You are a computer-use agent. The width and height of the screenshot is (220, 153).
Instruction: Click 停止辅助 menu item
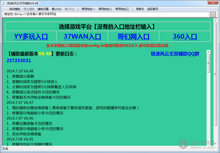(x=29, y=9)
